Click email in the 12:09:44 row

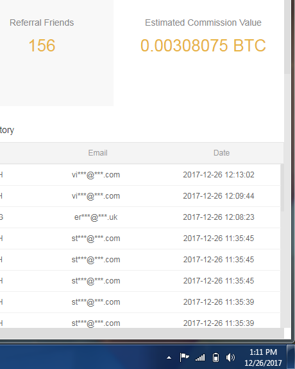96,196
